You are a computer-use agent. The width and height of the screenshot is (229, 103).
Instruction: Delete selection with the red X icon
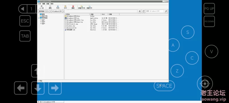click(x=73, y=7)
